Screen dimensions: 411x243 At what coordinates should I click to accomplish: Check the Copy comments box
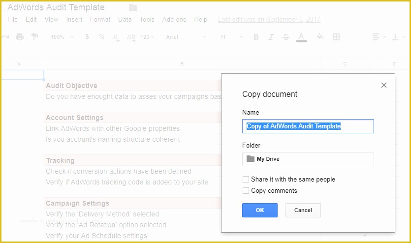coord(246,191)
